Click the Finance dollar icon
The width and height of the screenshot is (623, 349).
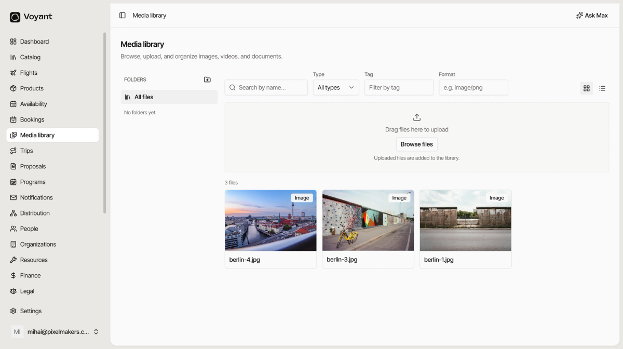(x=13, y=275)
